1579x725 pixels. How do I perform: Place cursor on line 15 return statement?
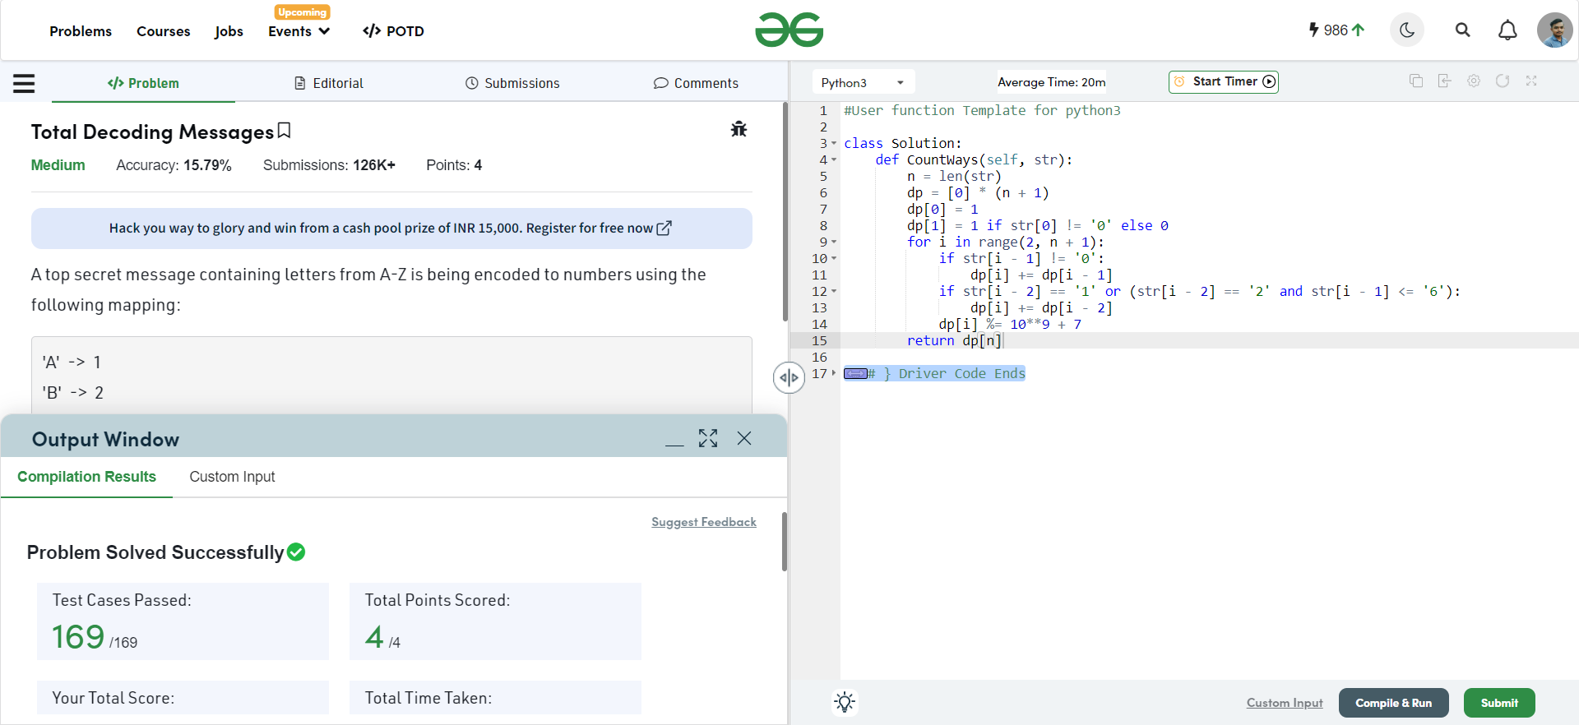954,340
